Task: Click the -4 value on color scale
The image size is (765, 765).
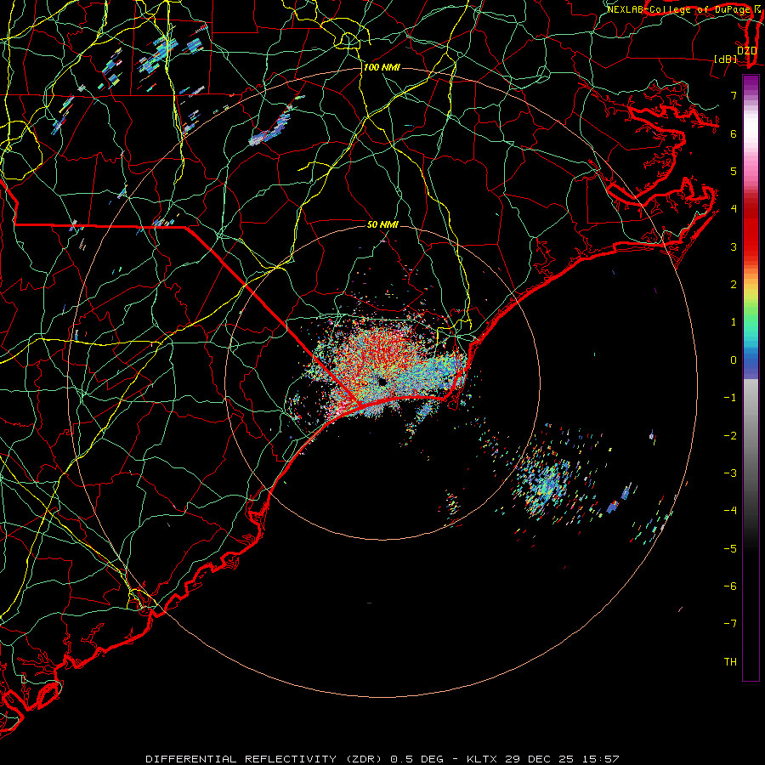Action: (730, 510)
